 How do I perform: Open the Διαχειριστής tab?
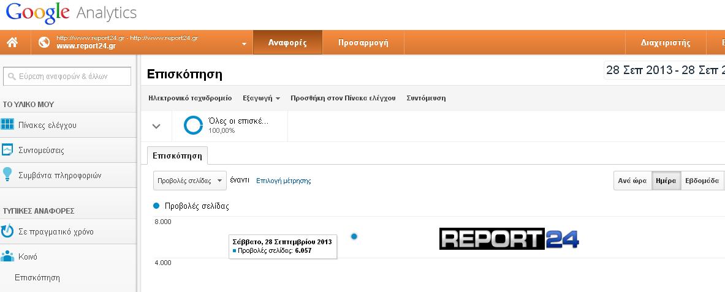click(666, 42)
